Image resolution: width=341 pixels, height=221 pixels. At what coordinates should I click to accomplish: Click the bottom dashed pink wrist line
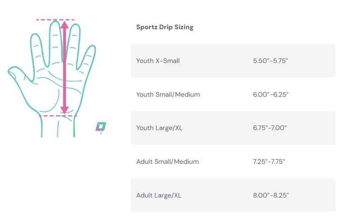coord(58,116)
